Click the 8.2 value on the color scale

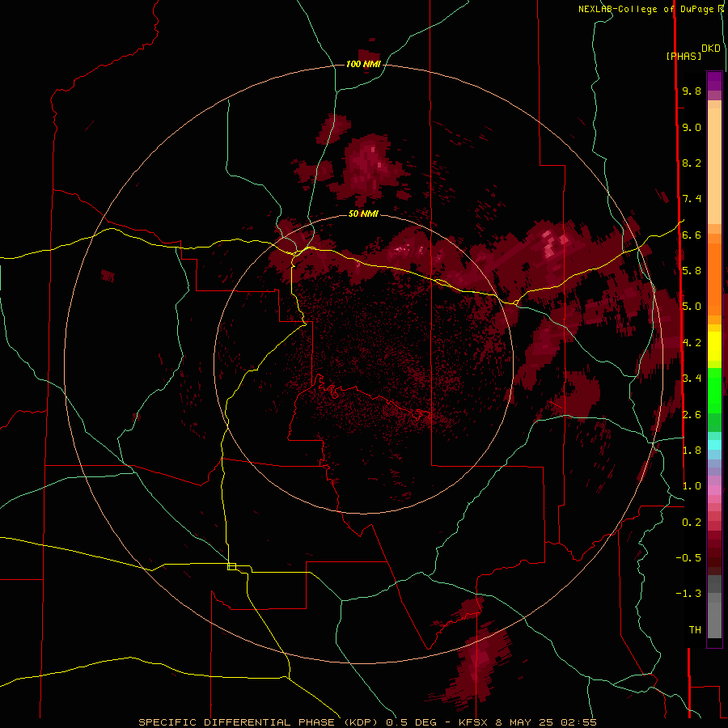click(x=692, y=163)
